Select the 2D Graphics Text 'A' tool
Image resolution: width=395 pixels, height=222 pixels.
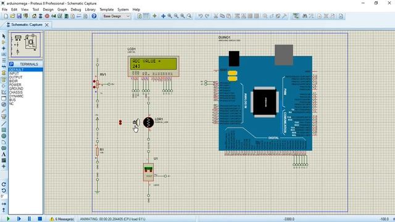tap(4, 154)
